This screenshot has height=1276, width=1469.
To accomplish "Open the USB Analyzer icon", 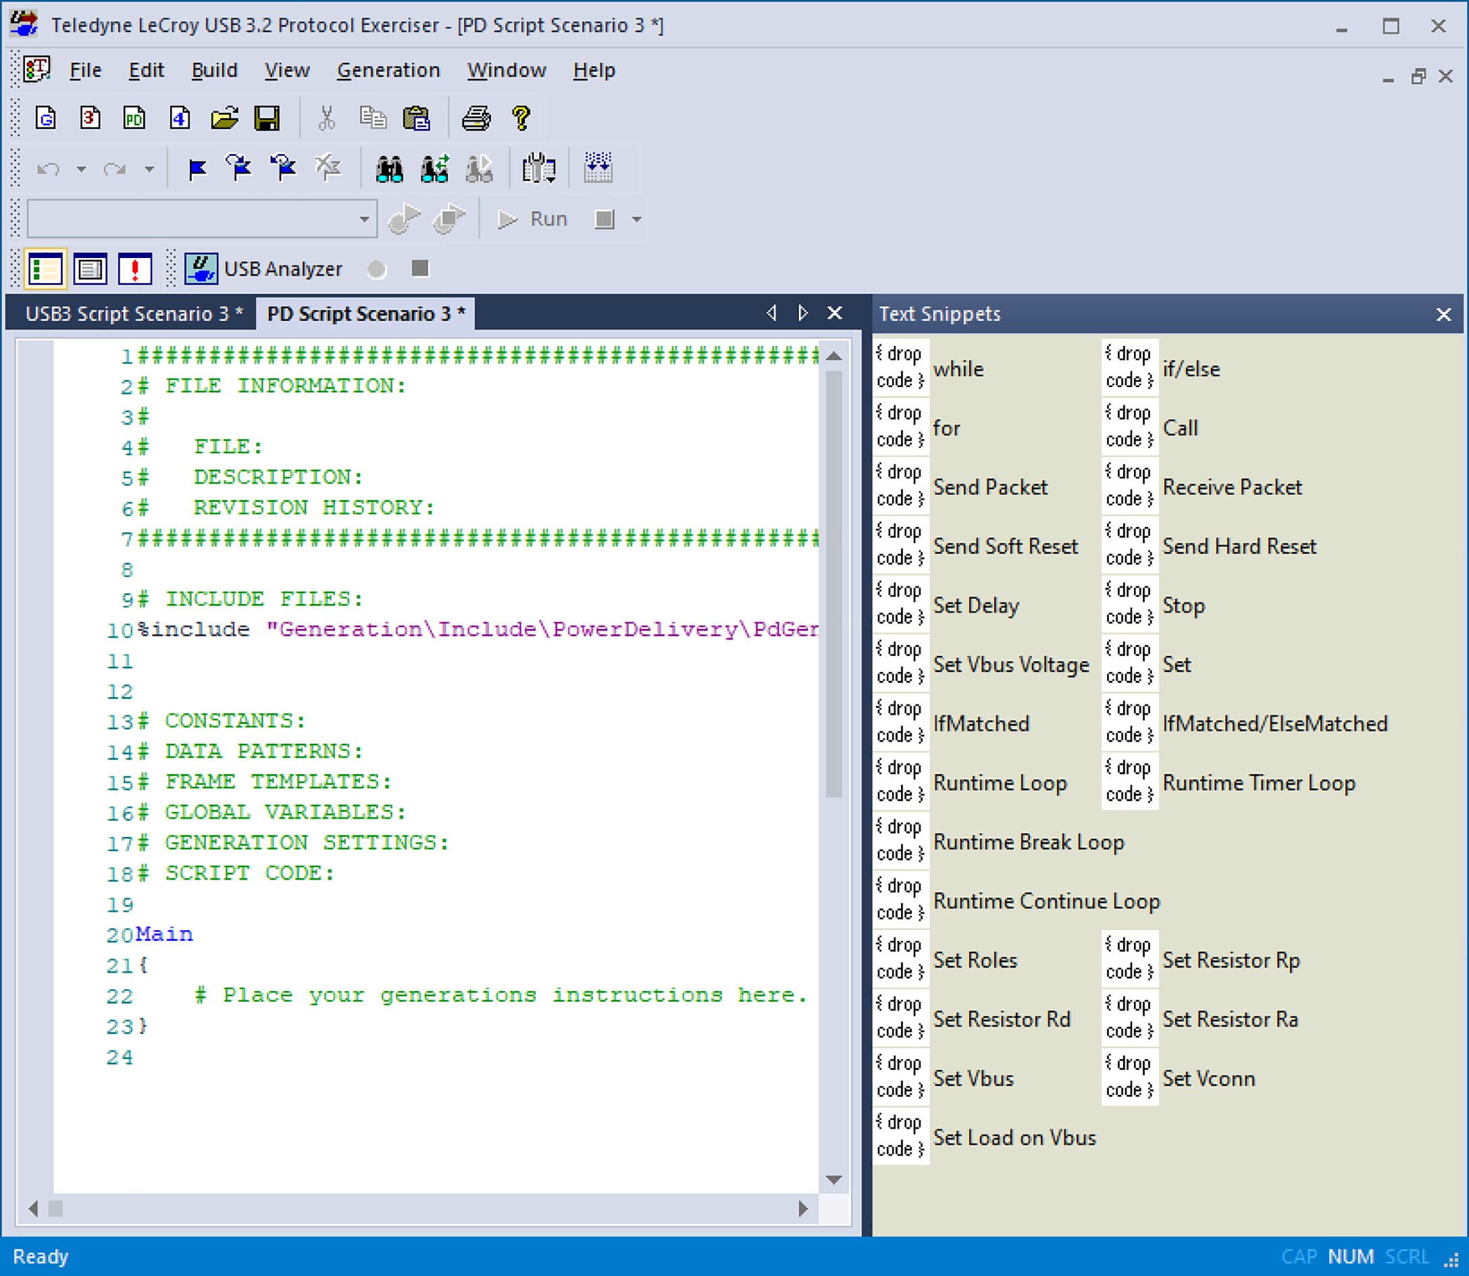I will tap(201, 269).
